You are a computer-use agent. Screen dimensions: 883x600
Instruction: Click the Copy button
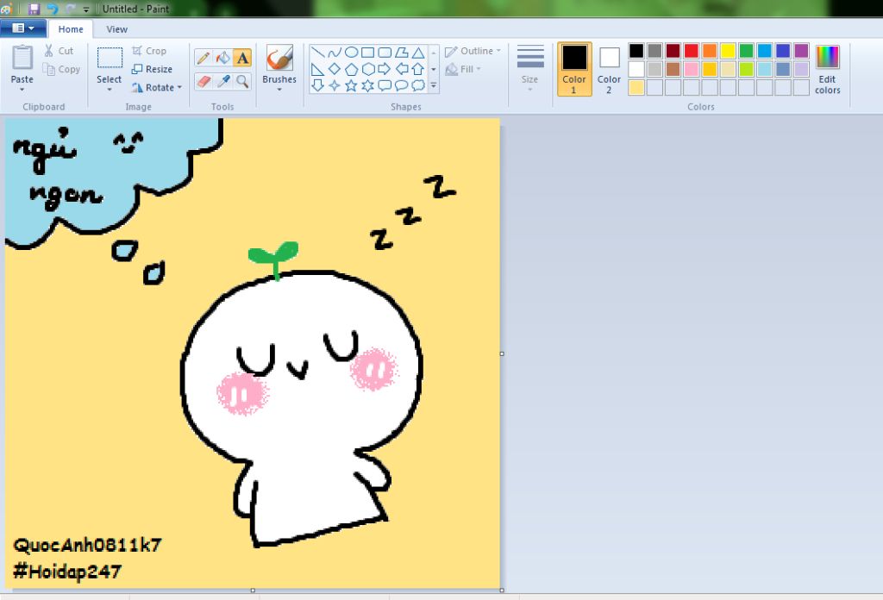pyautogui.click(x=61, y=69)
